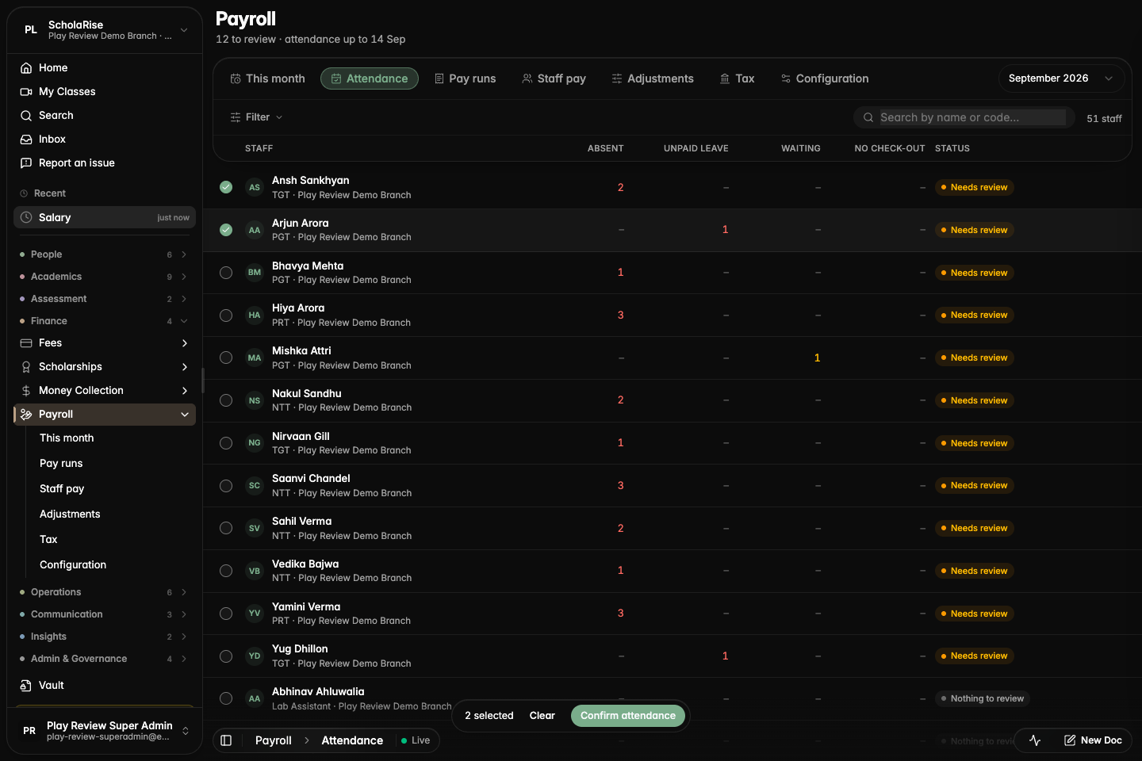1142x761 pixels.
Task: Toggle the sidebar panel icon in the bottom bar
Action: point(226,740)
